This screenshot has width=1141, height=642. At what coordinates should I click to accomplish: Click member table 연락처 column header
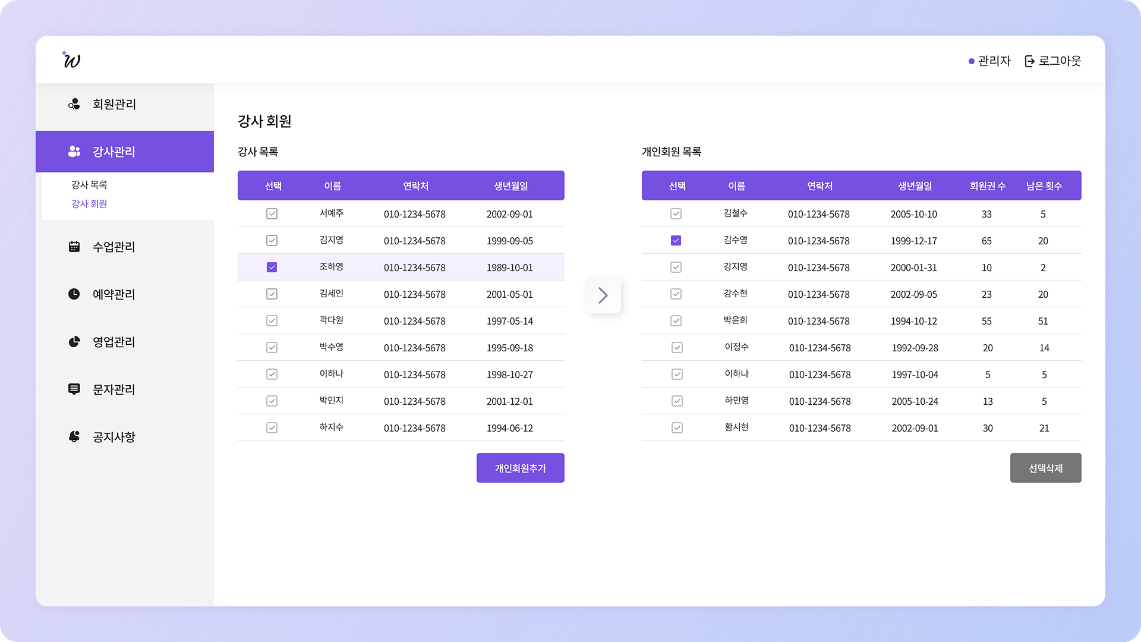pos(820,186)
